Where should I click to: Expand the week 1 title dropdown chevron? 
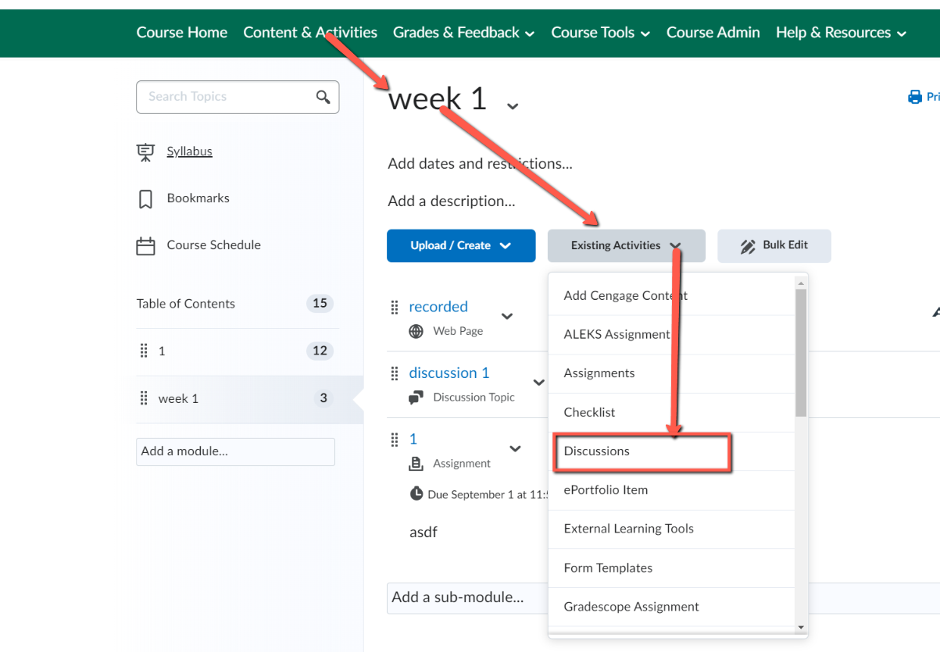click(513, 105)
